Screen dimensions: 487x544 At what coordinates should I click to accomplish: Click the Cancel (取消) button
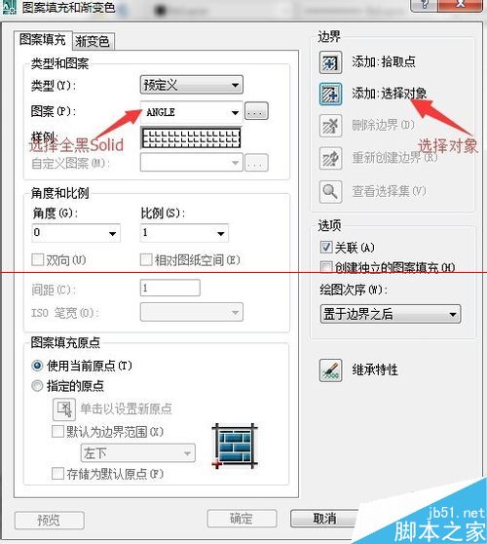[x=323, y=519]
